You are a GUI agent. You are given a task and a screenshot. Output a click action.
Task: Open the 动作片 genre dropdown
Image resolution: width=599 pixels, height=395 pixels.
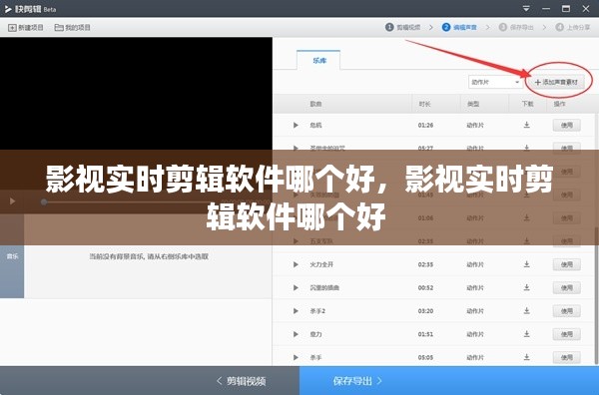click(495, 82)
